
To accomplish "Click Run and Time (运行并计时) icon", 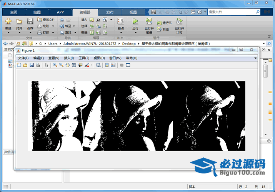I will click(179, 21).
